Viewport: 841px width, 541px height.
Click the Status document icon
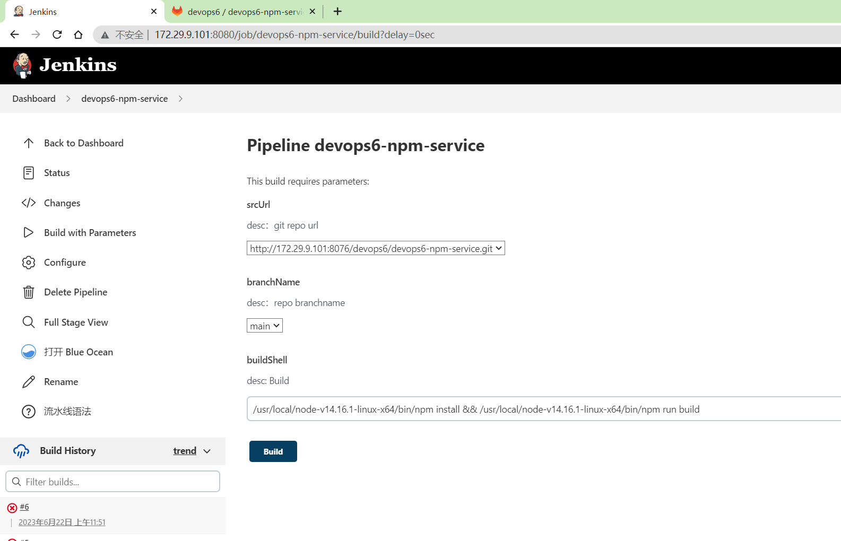[29, 173]
